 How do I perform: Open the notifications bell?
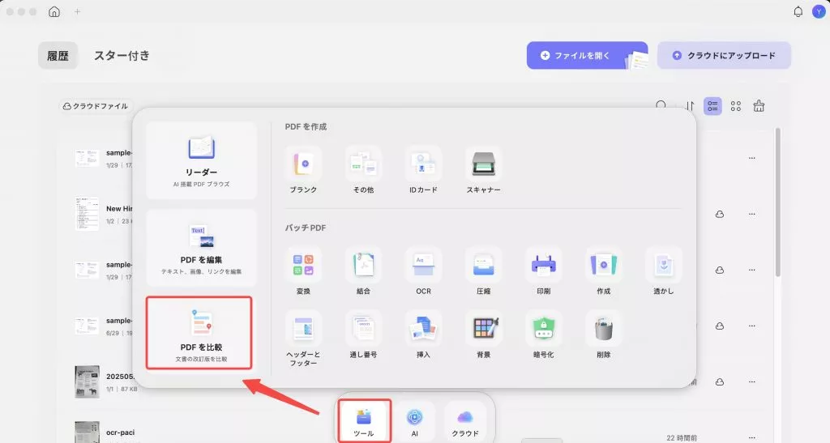coord(798,11)
